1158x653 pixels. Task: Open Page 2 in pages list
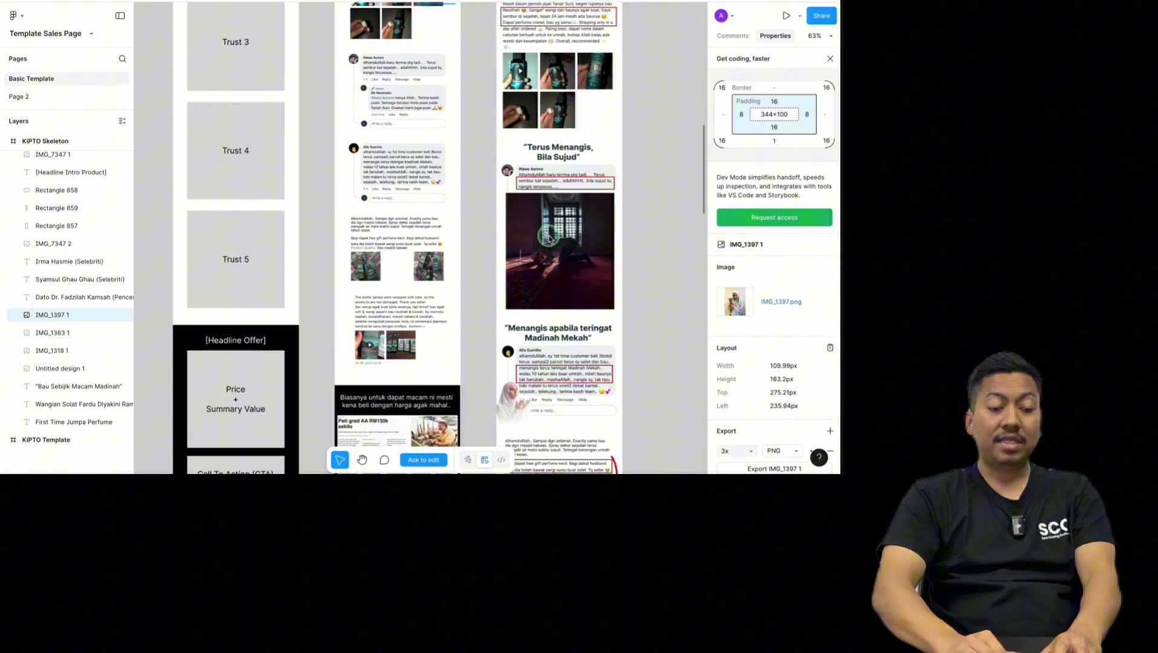[x=19, y=97]
